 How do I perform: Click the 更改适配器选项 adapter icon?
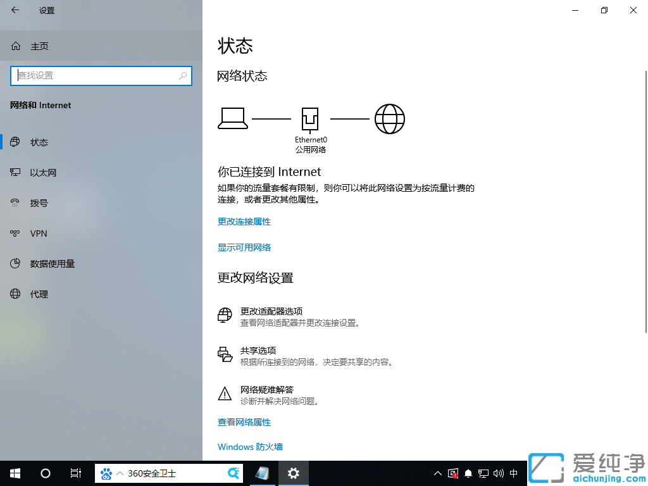[x=225, y=315]
